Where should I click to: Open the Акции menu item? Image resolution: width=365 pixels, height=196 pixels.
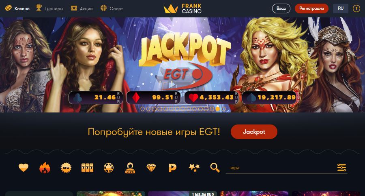coord(82,8)
